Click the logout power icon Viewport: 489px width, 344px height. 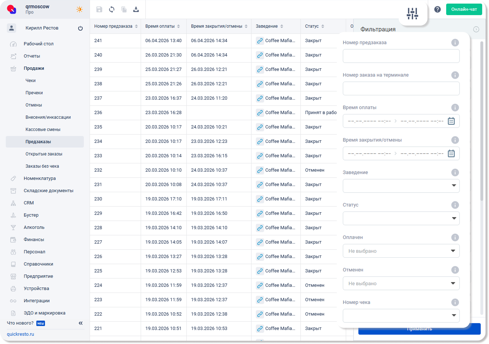pyautogui.click(x=80, y=28)
